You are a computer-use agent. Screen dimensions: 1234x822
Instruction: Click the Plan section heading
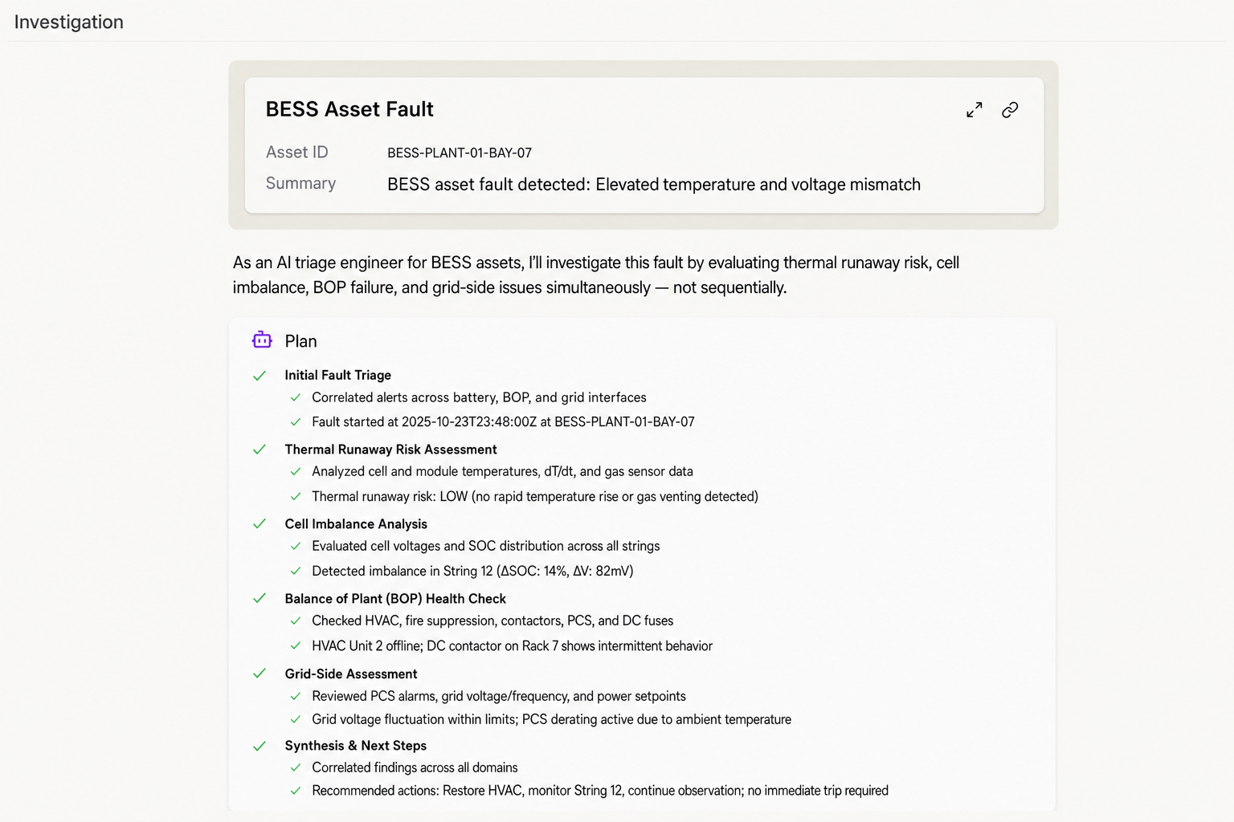coord(300,341)
